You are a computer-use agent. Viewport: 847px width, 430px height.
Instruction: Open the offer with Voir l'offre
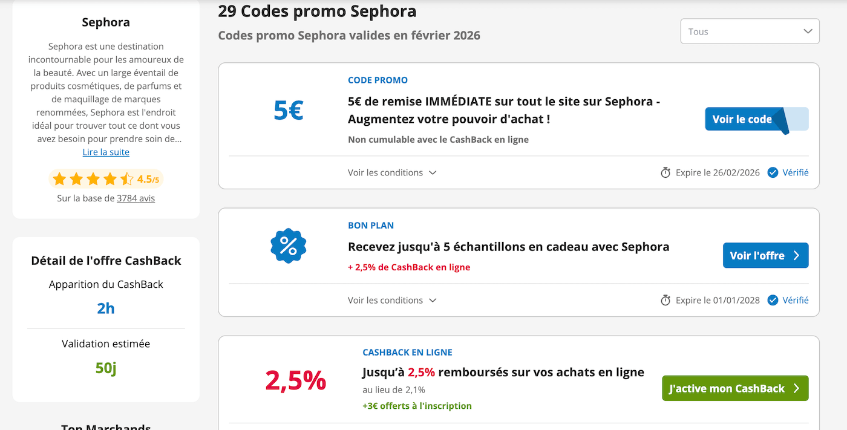[x=765, y=255]
